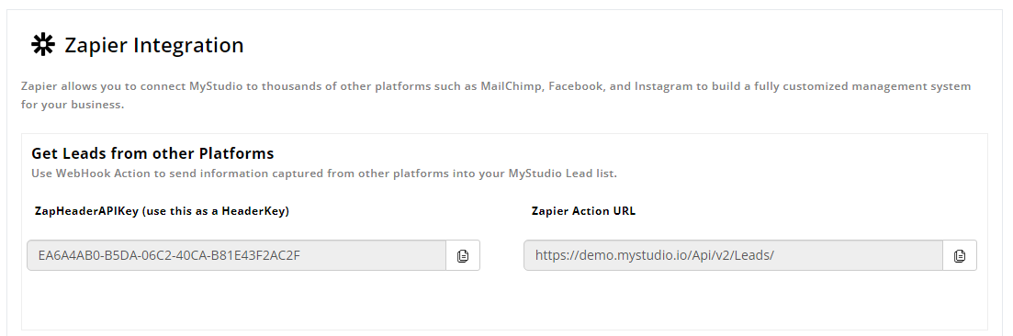Click the MyStudio Lead list text

561,174
